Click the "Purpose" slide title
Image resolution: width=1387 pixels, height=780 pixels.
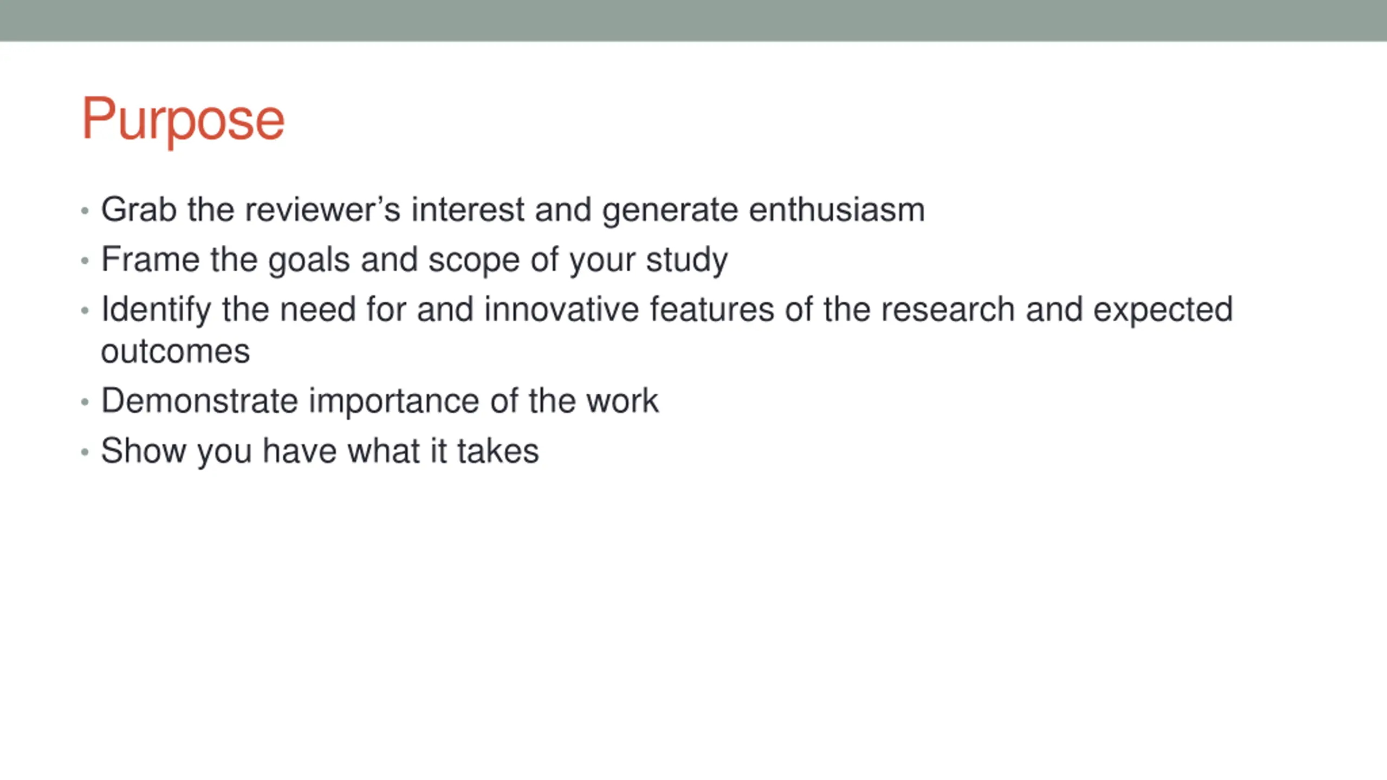pyautogui.click(x=183, y=120)
